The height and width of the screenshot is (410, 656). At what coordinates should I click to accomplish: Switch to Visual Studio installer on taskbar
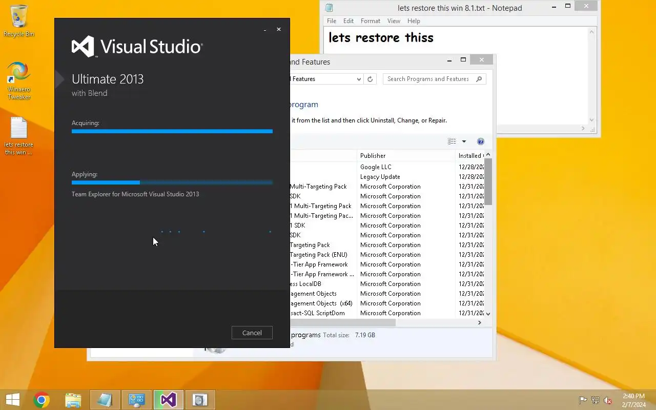[x=169, y=400]
